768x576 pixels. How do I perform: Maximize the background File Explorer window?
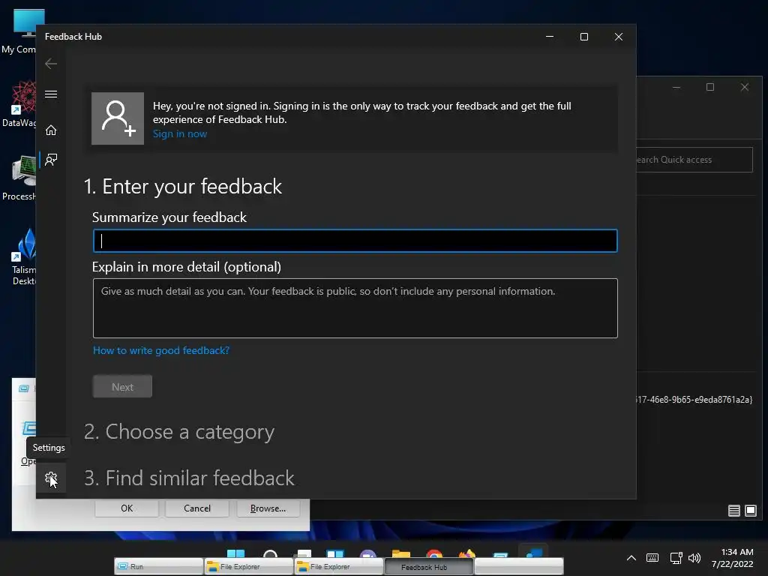coord(710,87)
